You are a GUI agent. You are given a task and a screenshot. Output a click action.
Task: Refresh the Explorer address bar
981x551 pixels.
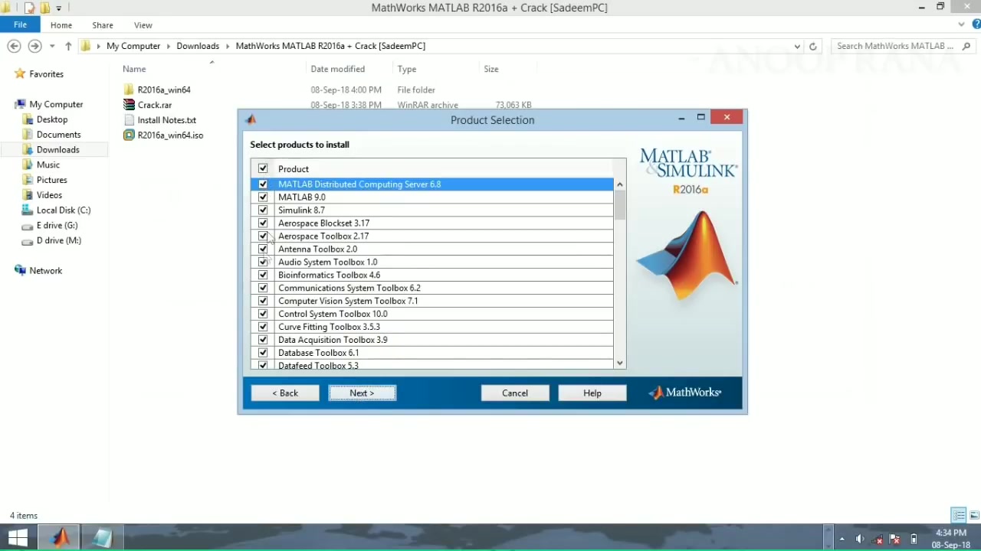pos(813,46)
